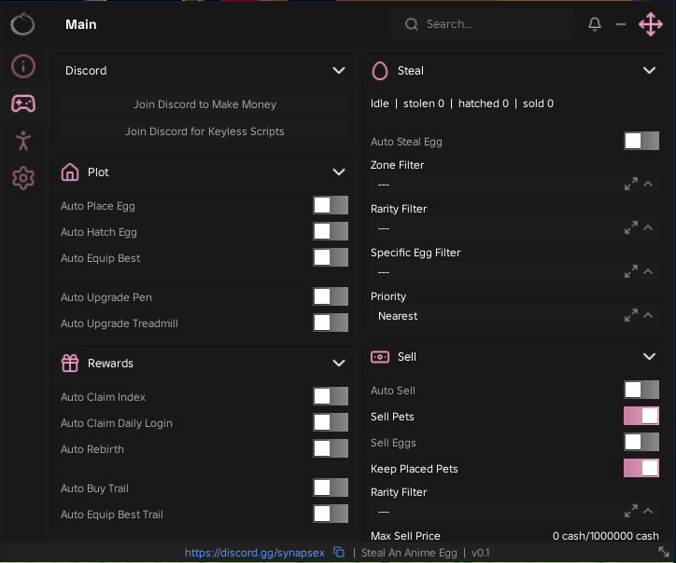Enable Auto Claim Index
The width and height of the screenshot is (676, 563).
point(331,396)
